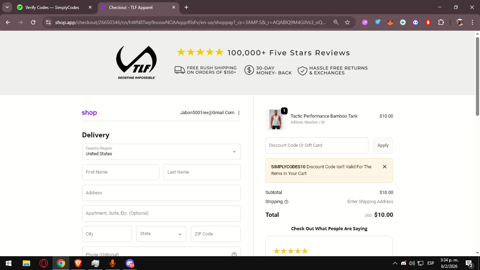Screen dimensions: 480x270
Task: Open the blue shield extension icon
Action: (378, 22)
